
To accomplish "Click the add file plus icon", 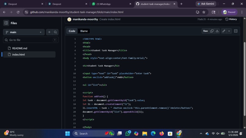I will (x=49, y=32).
